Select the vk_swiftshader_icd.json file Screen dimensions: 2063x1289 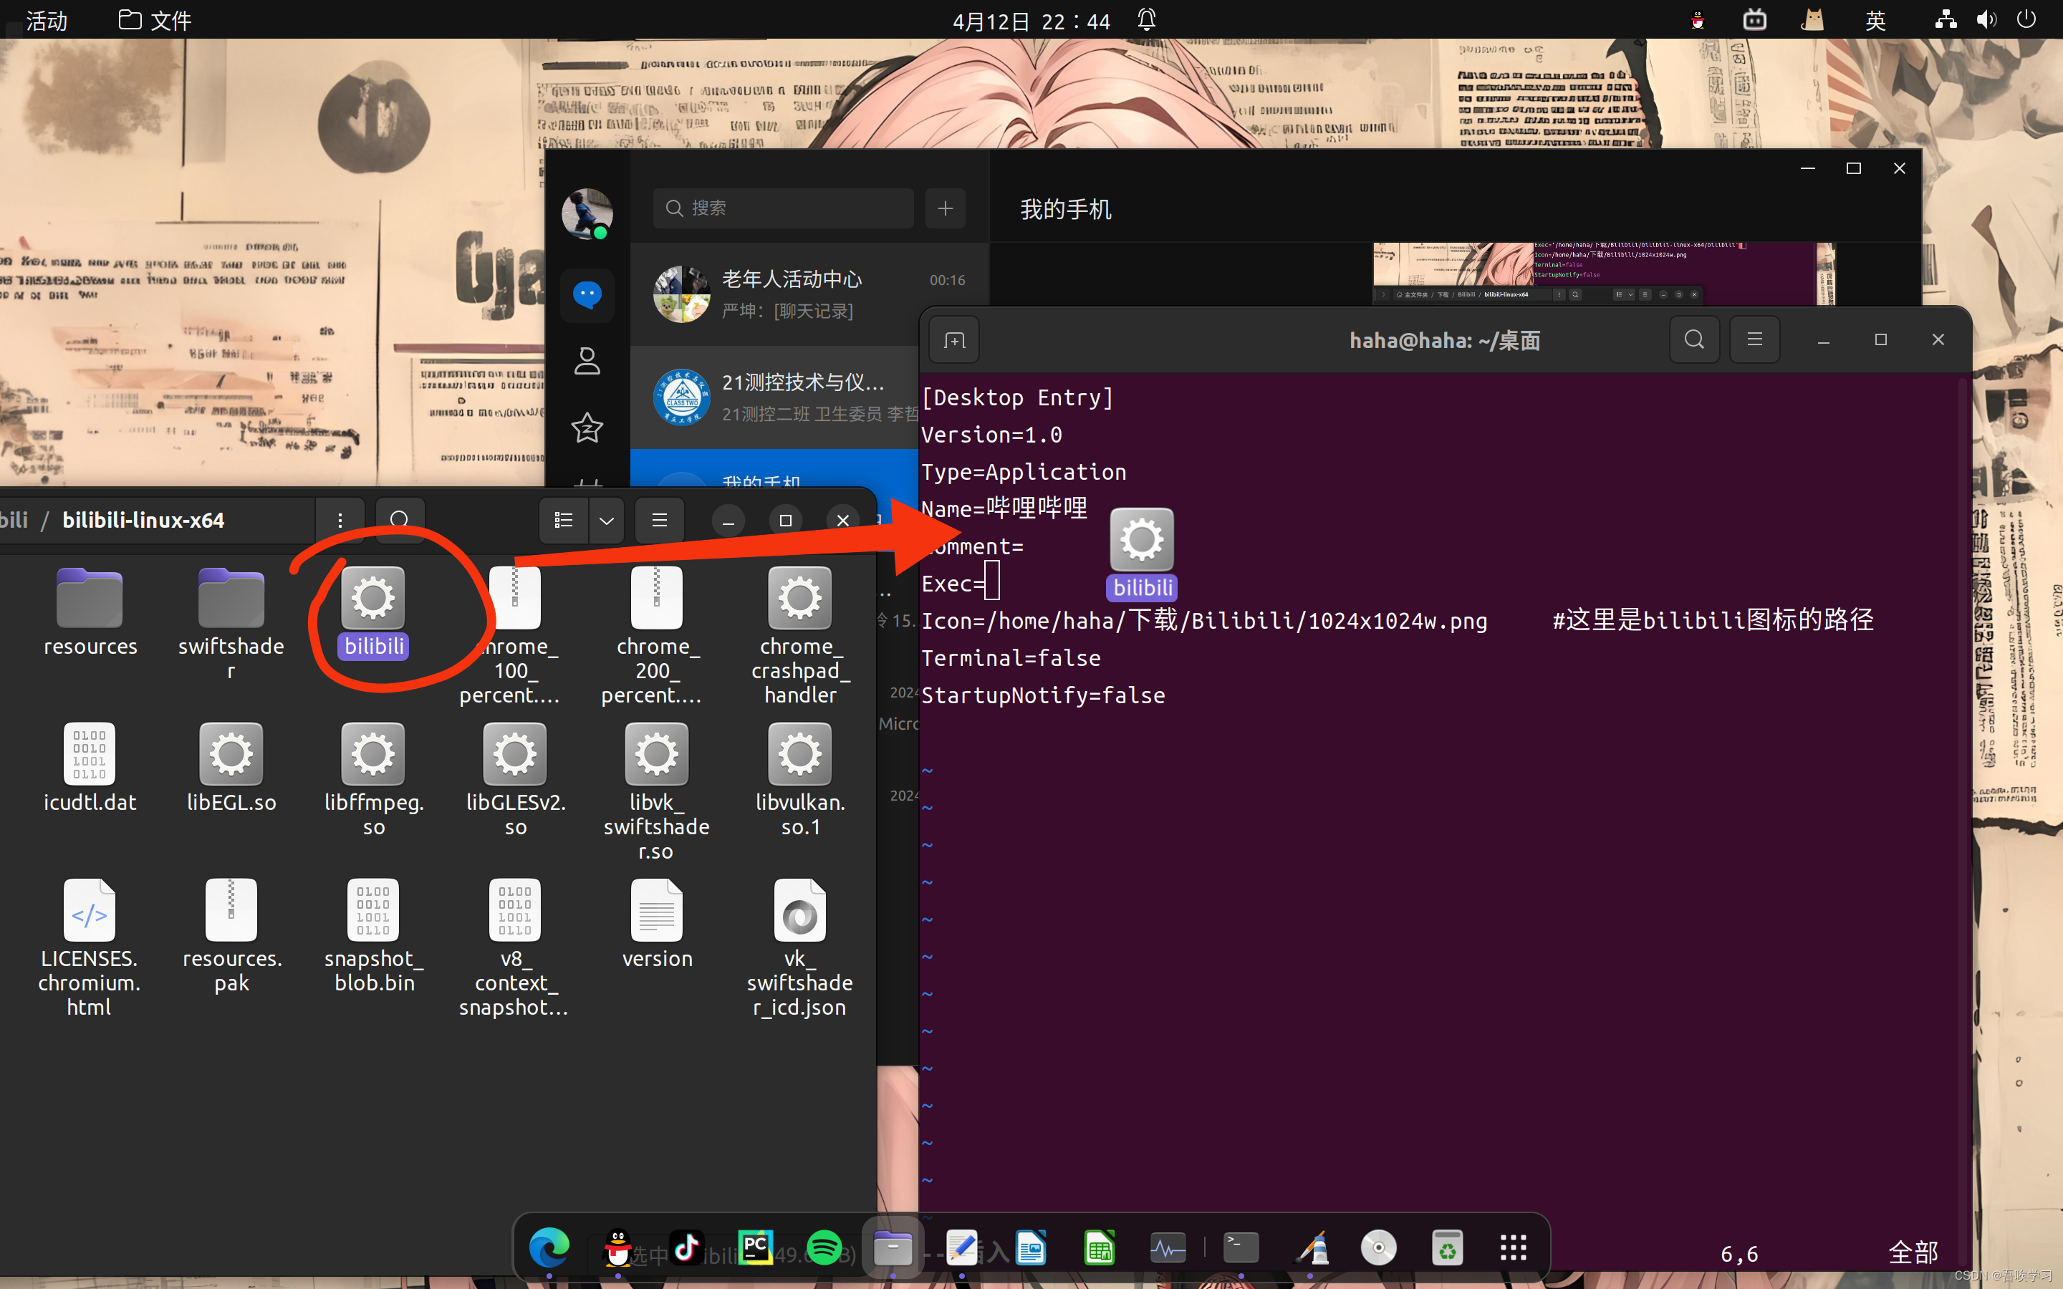pyautogui.click(x=799, y=948)
